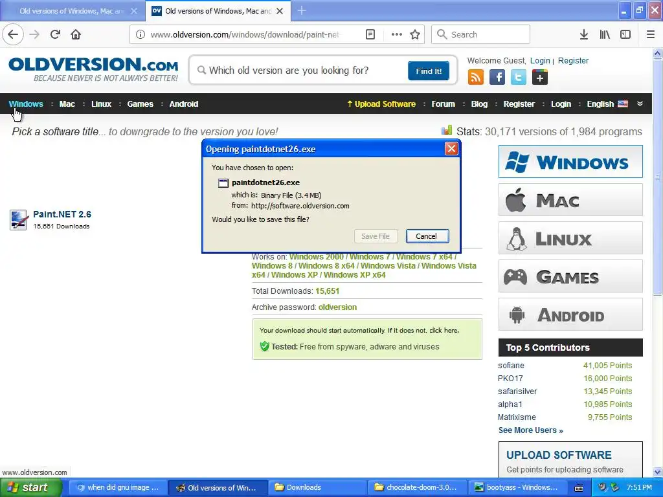Open the Windows Start button

(x=30, y=487)
